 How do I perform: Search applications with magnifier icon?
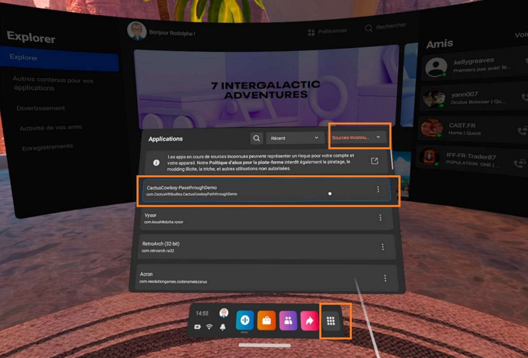tap(257, 138)
